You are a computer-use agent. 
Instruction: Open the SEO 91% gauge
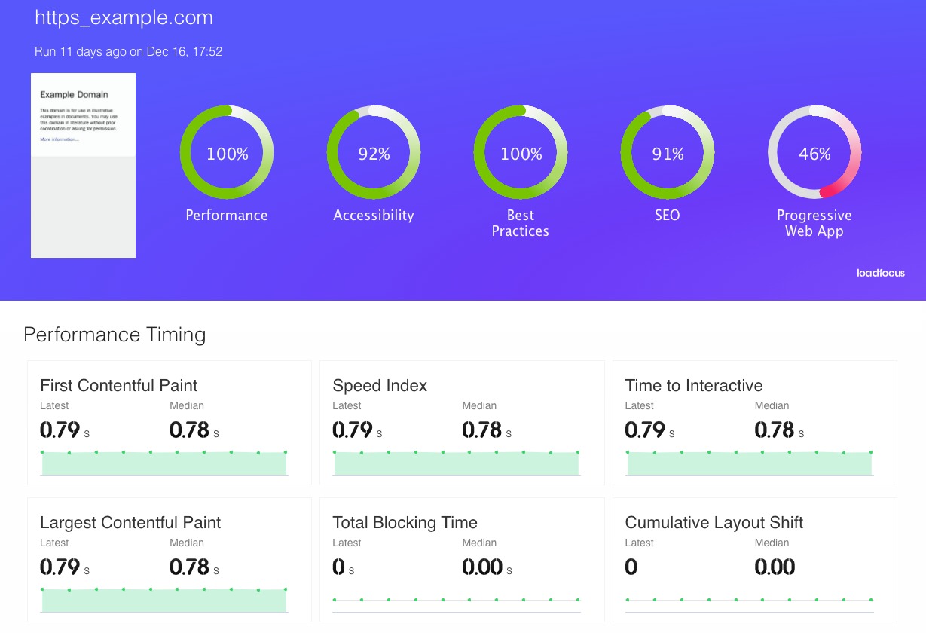point(668,153)
